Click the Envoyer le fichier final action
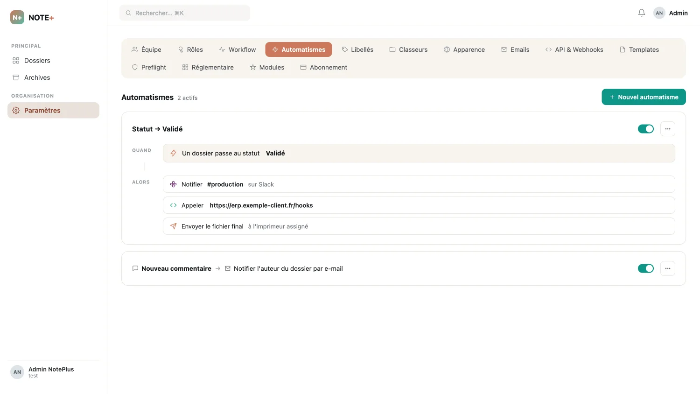 [419, 226]
